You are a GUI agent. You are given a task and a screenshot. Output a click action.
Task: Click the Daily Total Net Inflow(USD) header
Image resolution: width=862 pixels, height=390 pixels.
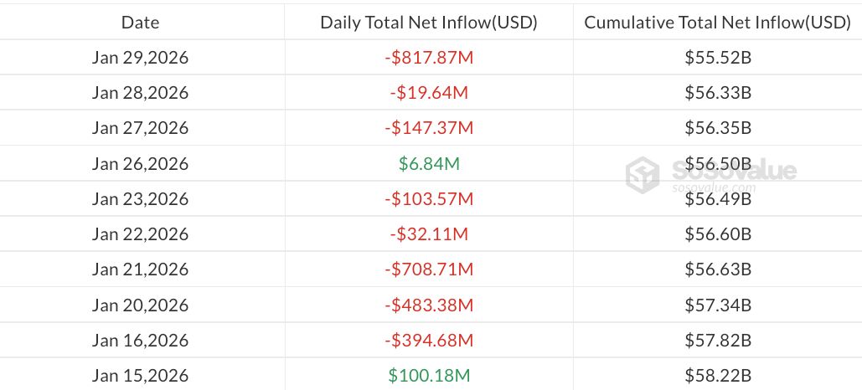(x=429, y=23)
